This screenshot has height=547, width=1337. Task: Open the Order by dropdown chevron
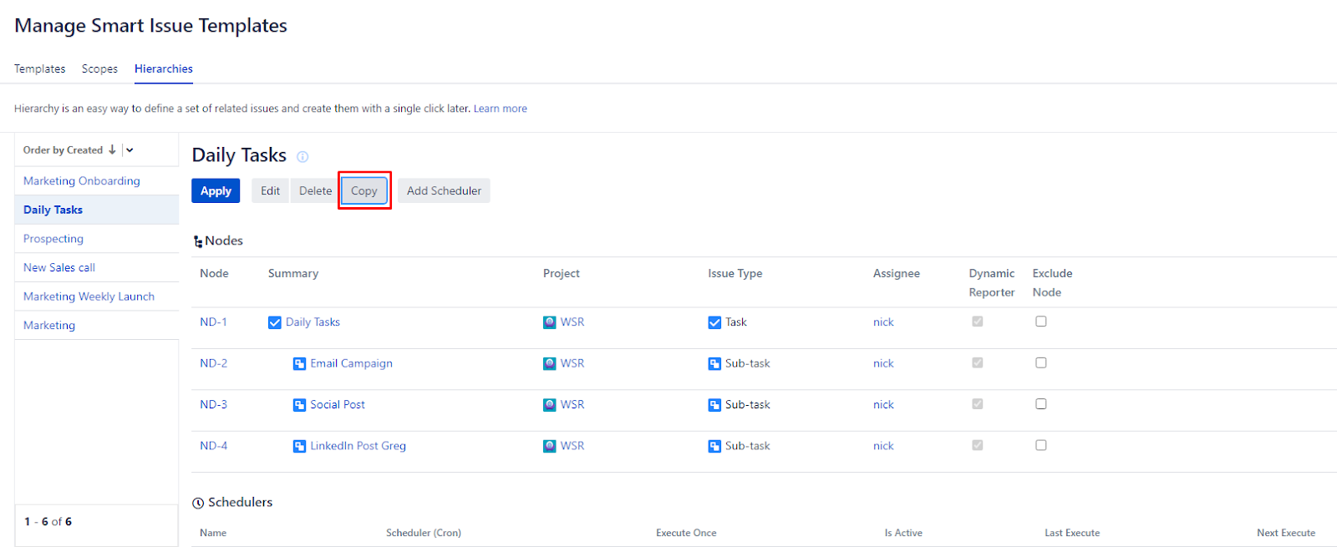pyautogui.click(x=130, y=150)
